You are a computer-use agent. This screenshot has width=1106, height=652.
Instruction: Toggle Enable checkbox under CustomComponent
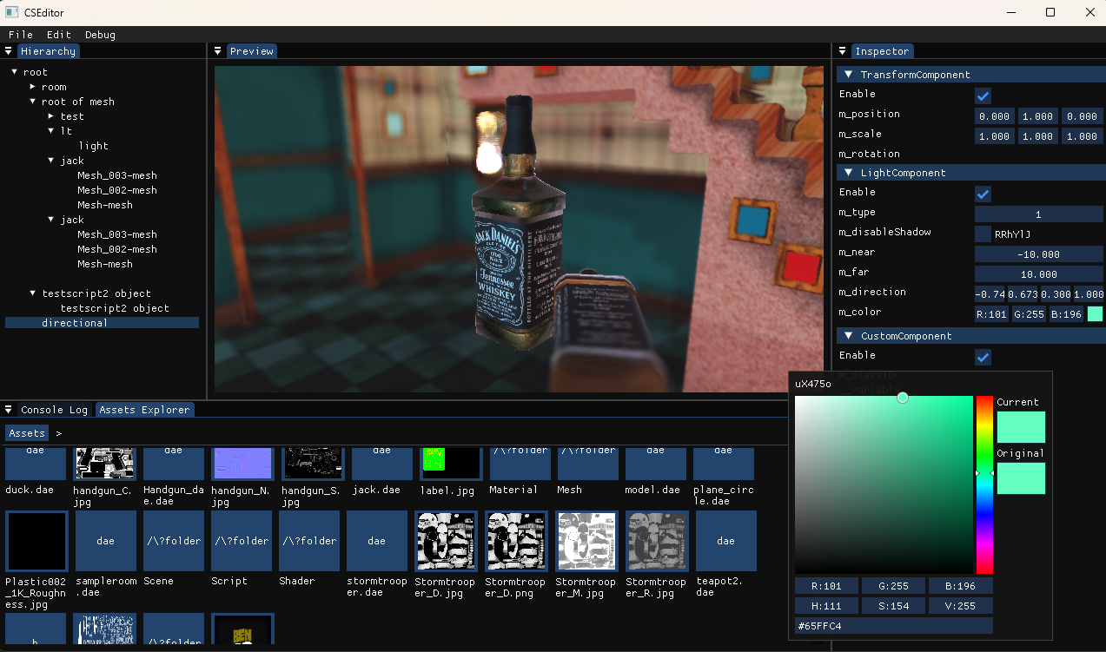pos(983,357)
